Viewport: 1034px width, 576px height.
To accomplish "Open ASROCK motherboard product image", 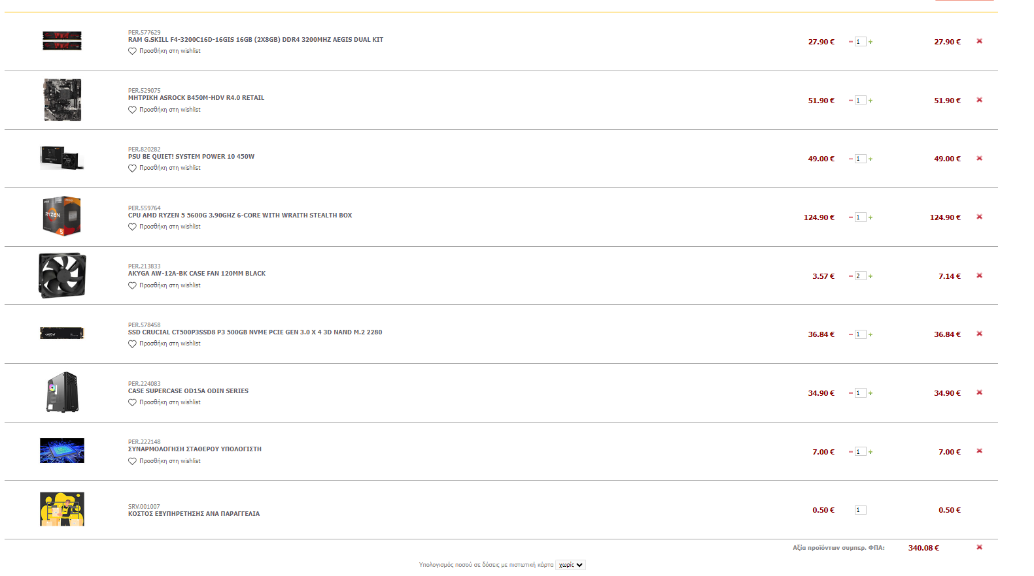I will [x=62, y=100].
